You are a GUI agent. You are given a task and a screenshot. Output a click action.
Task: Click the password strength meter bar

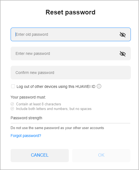[70, 123]
